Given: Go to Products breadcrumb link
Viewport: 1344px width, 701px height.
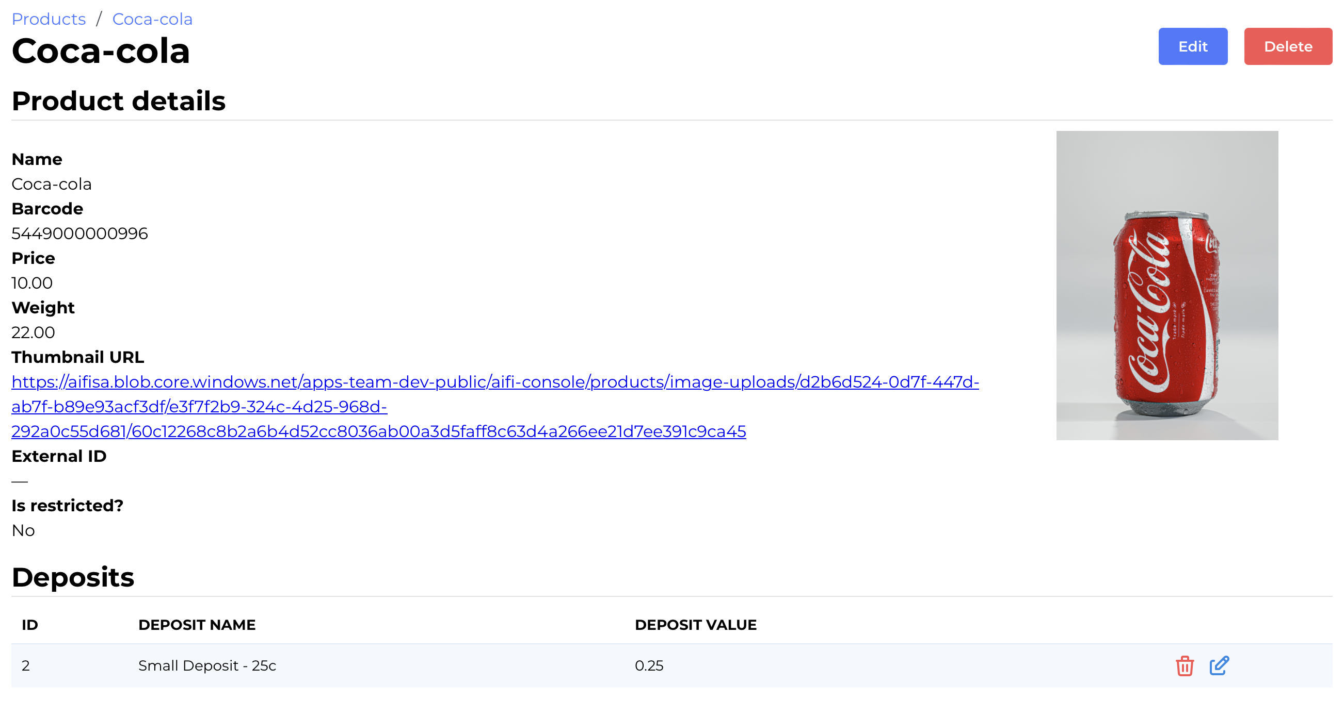Looking at the screenshot, I should point(49,19).
